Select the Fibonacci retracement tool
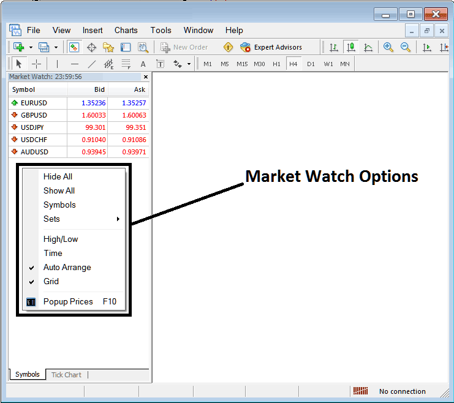 (126, 64)
